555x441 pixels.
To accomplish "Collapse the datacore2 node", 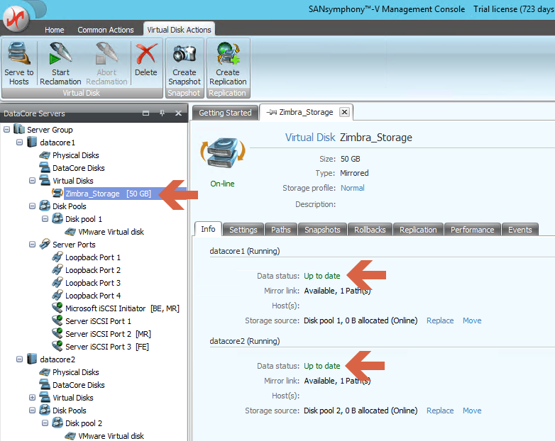I will pos(19,359).
